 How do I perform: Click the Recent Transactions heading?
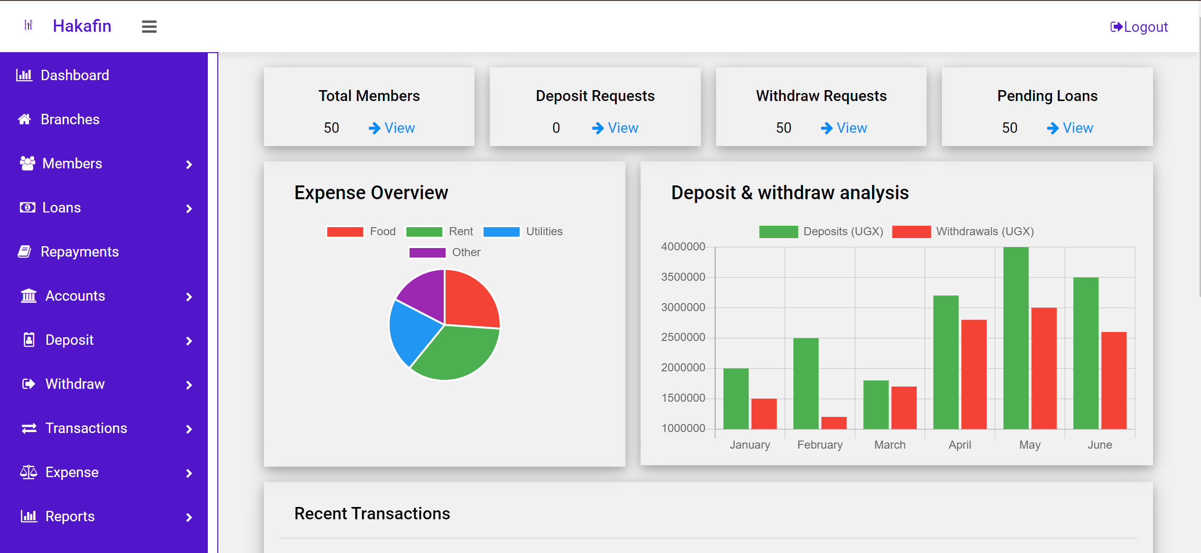pos(372,514)
